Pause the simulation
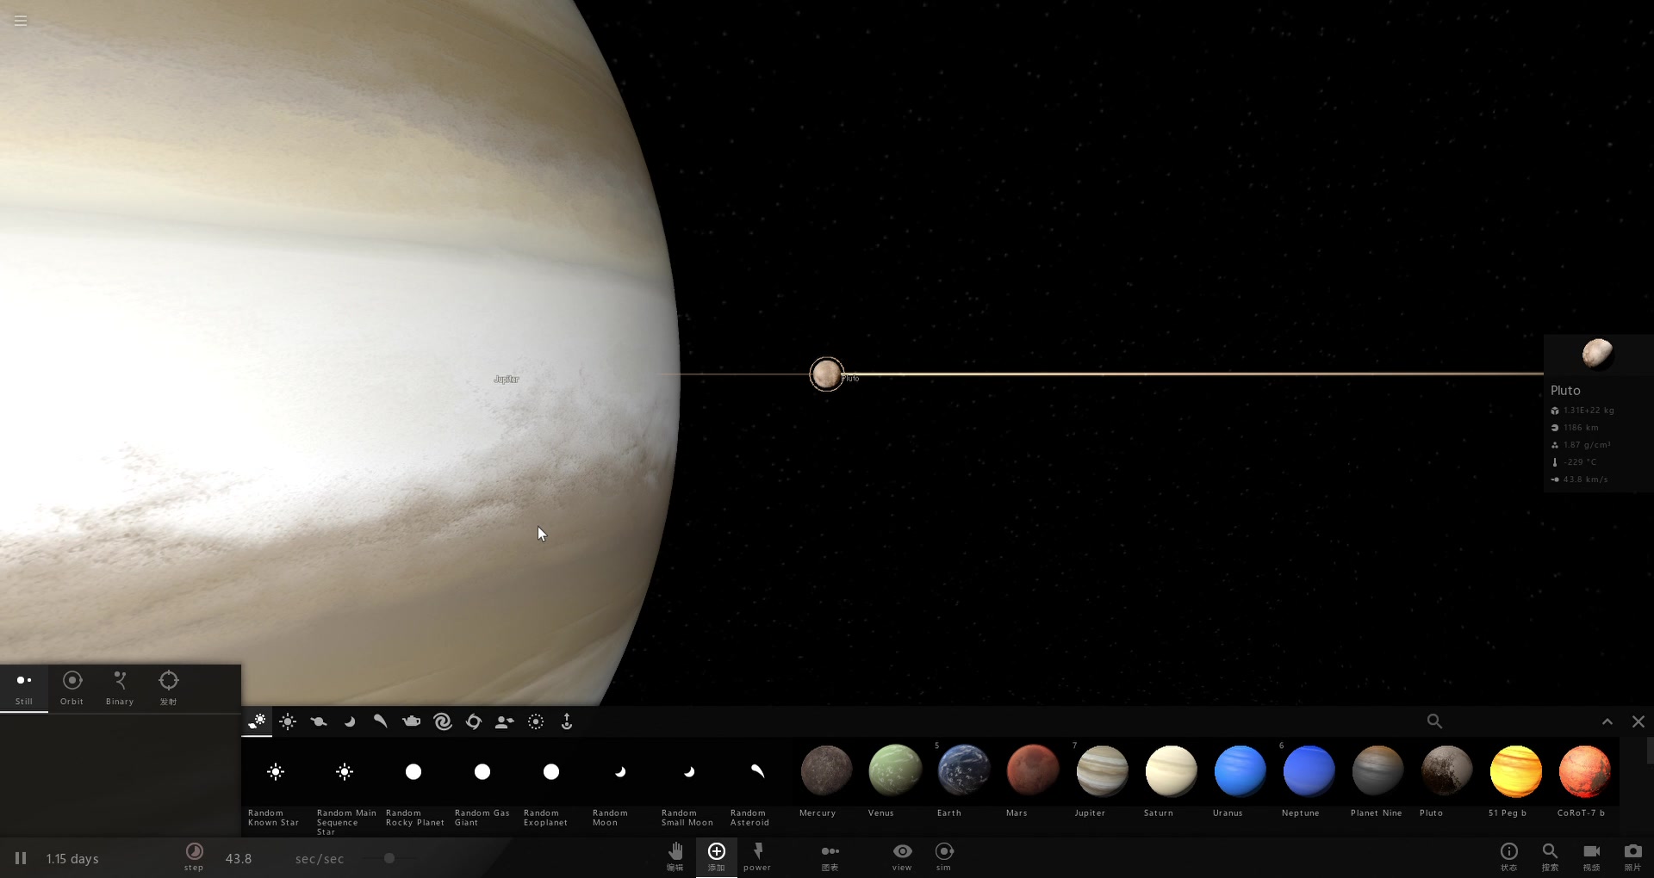This screenshot has height=878, width=1654. click(x=21, y=858)
